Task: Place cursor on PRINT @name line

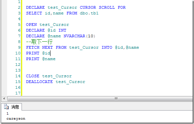Action: tap(41, 59)
